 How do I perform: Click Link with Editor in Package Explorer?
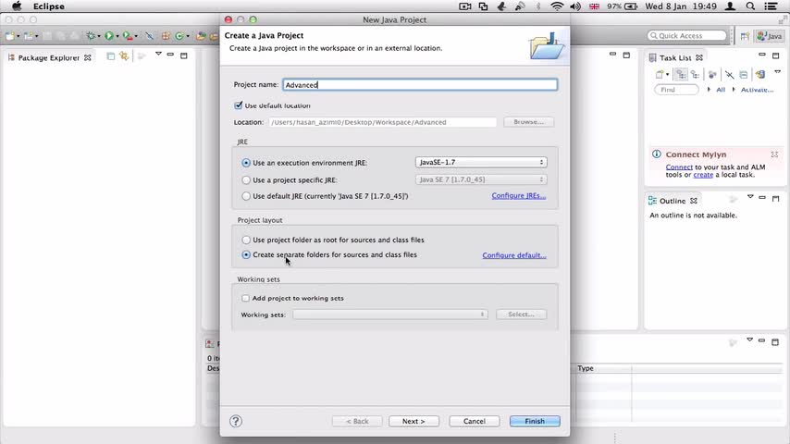click(x=124, y=56)
